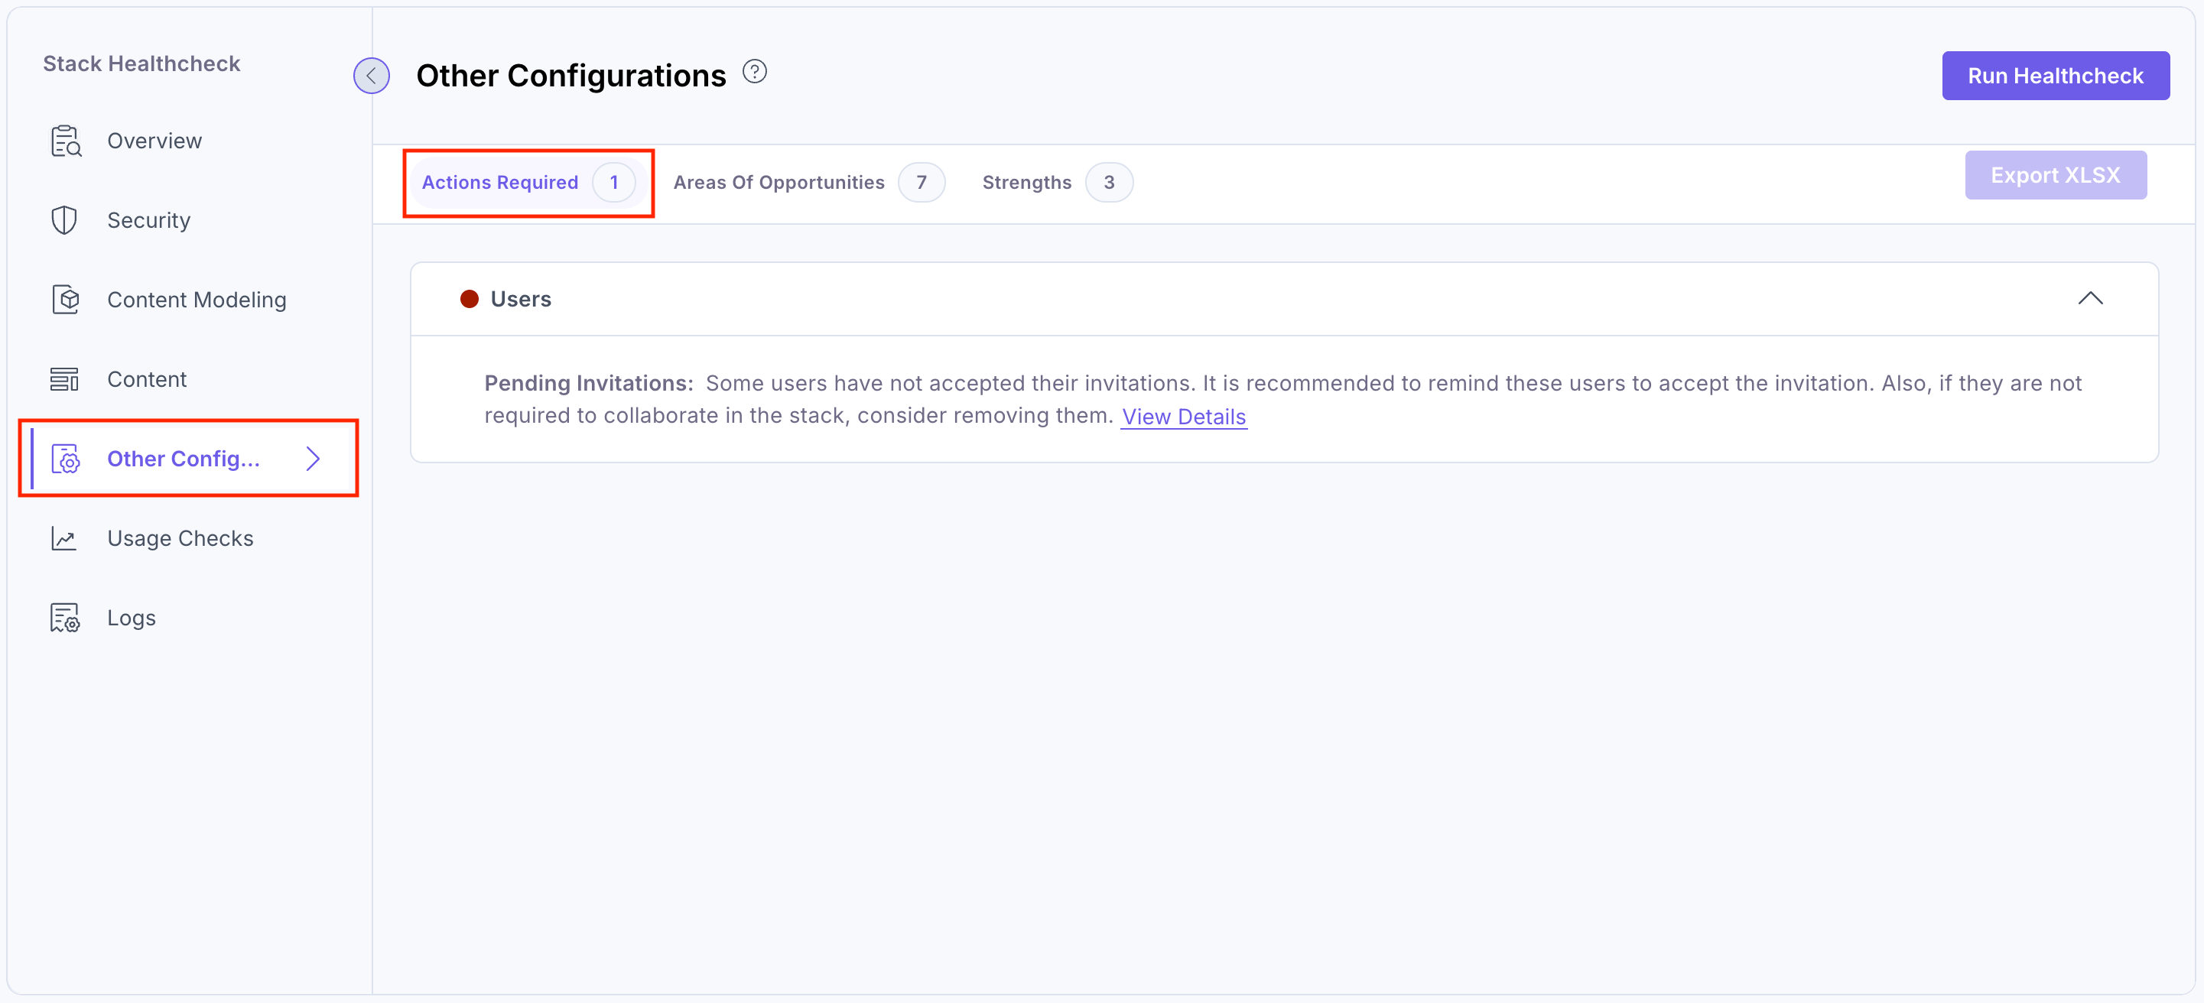Click the Logs section icon

pyautogui.click(x=65, y=616)
